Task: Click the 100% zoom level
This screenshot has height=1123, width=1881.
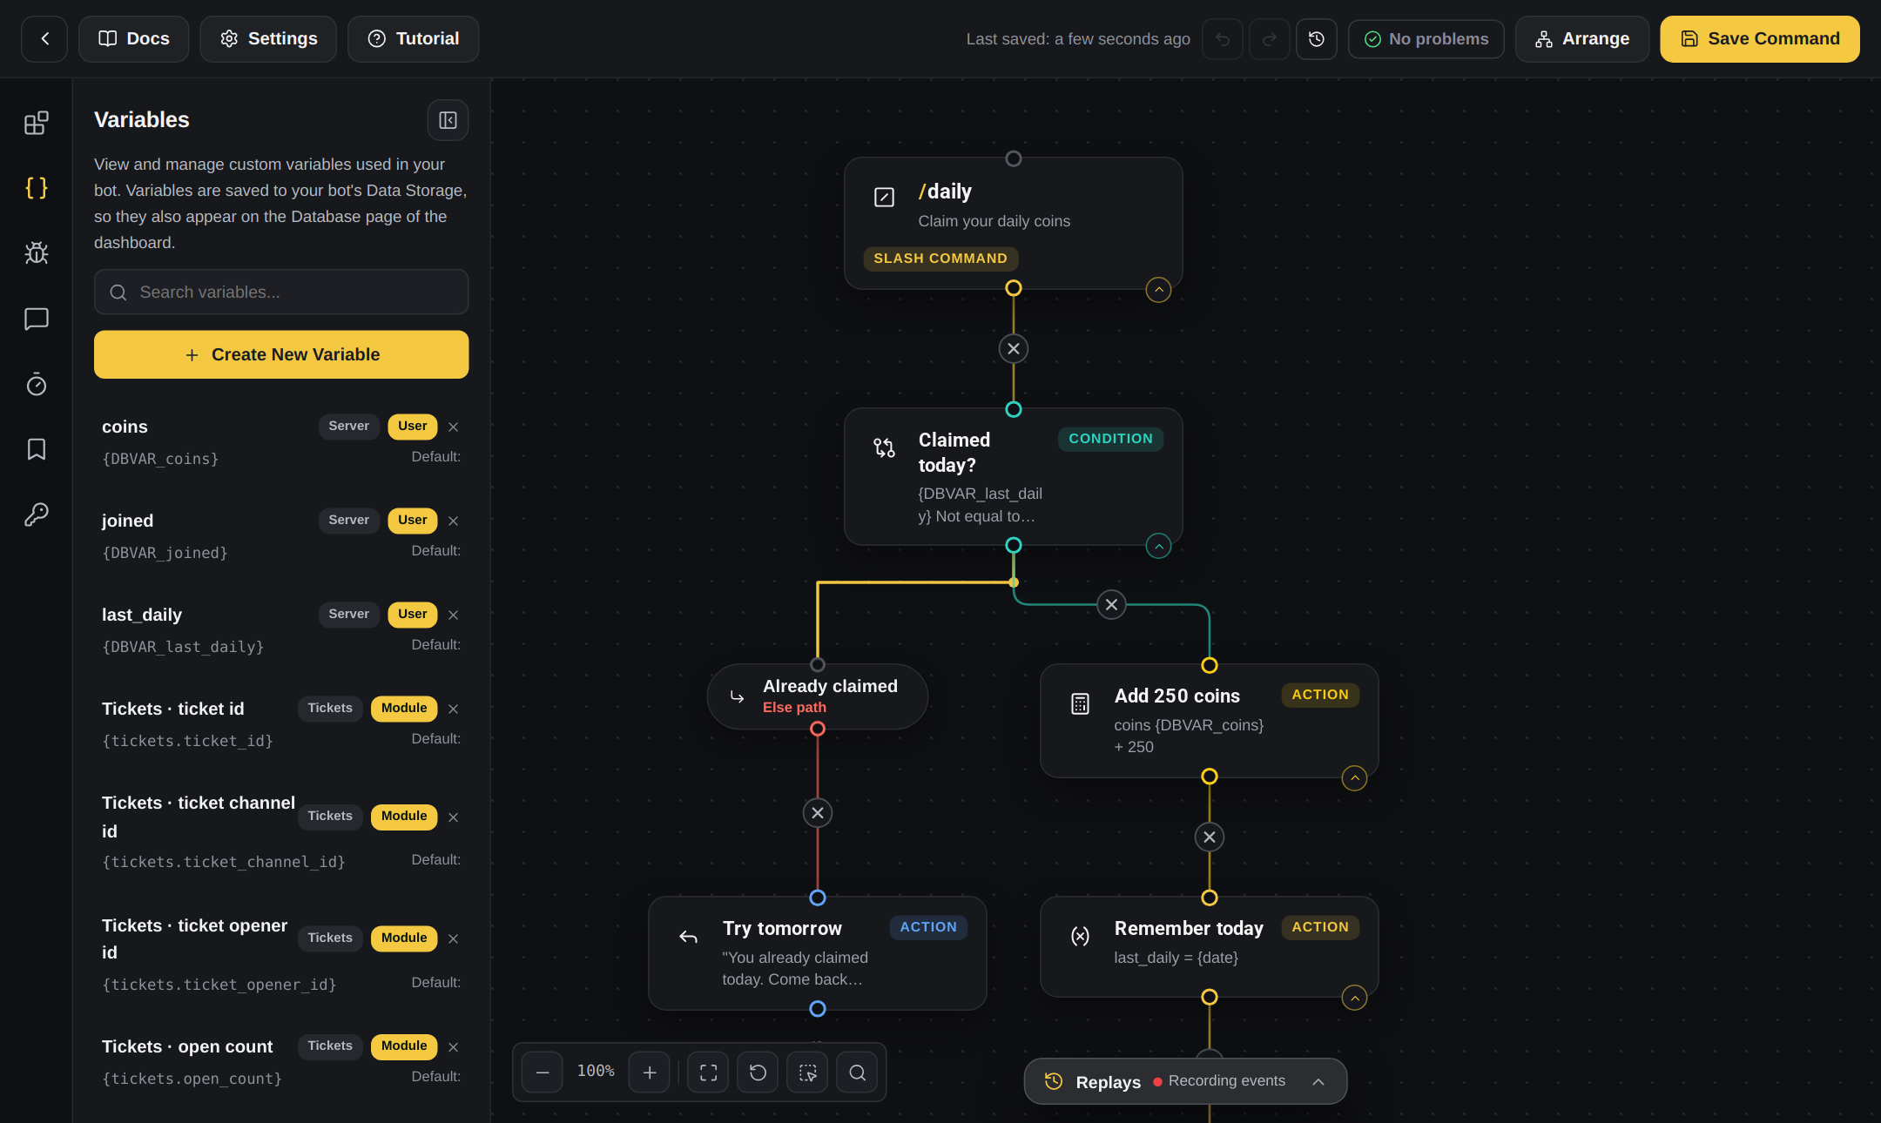Action: pyautogui.click(x=596, y=1072)
